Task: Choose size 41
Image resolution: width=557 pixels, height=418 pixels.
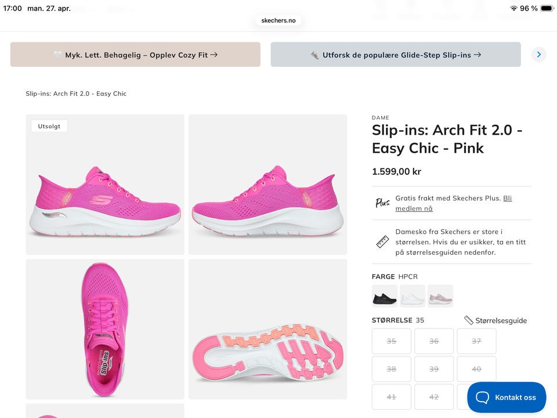Action: click(392, 397)
